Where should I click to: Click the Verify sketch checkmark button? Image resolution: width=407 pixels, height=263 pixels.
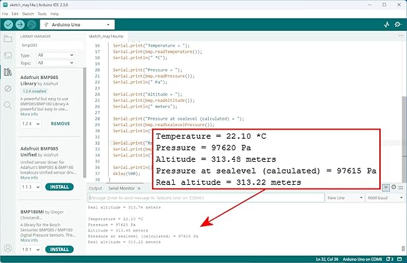click(9, 24)
